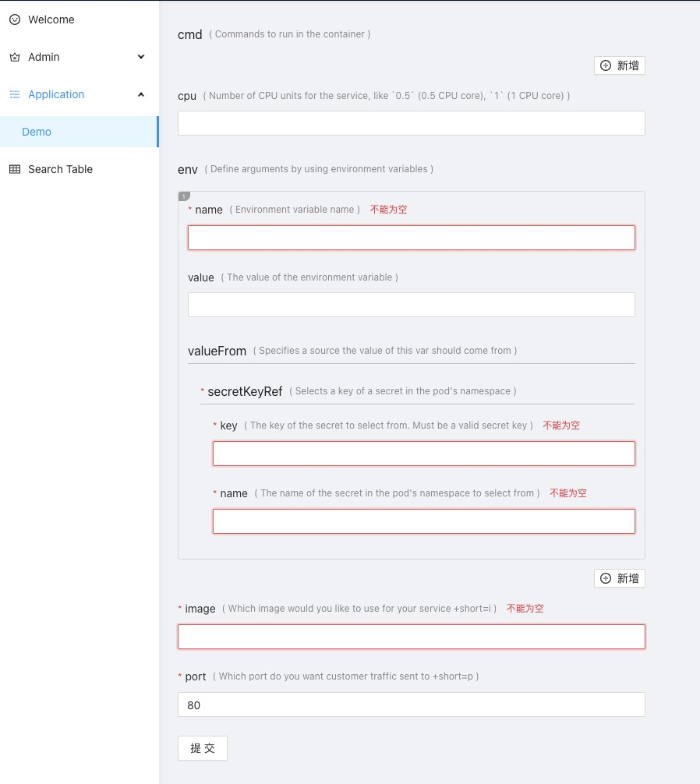Image resolution: width=700 pixels, height=784 pixels.
Task: Click the "1" index badge on env card
Action: coord(185,196)
